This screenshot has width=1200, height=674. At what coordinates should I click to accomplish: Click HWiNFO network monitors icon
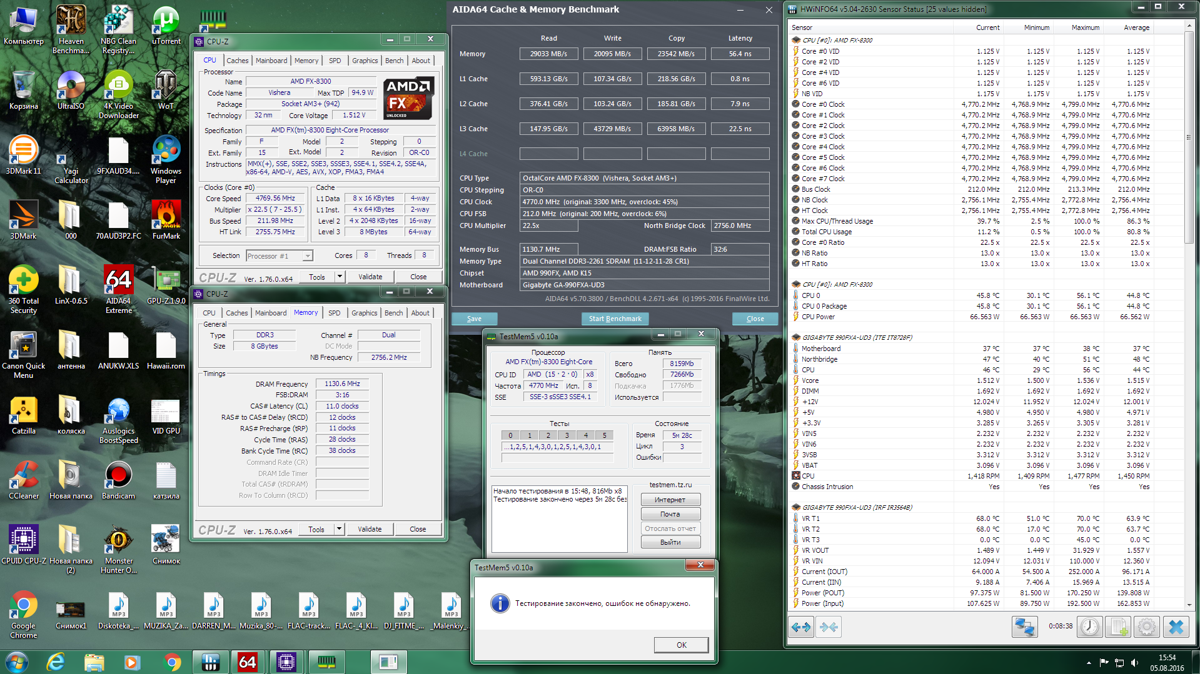pos(1025,627)
